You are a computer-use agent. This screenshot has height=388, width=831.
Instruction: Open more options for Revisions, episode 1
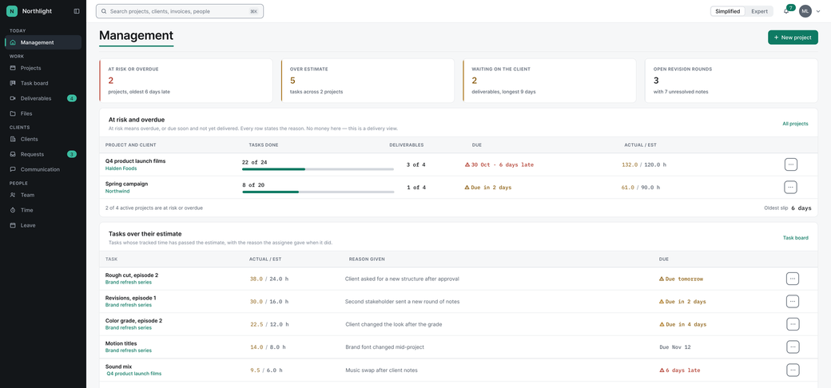click(x=793, y=301)
